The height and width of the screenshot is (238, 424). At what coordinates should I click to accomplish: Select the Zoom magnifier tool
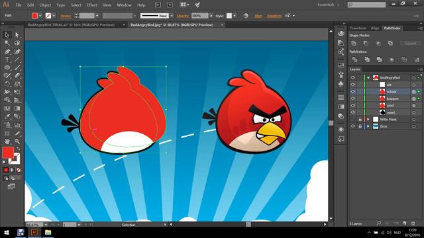pos(17,141)
